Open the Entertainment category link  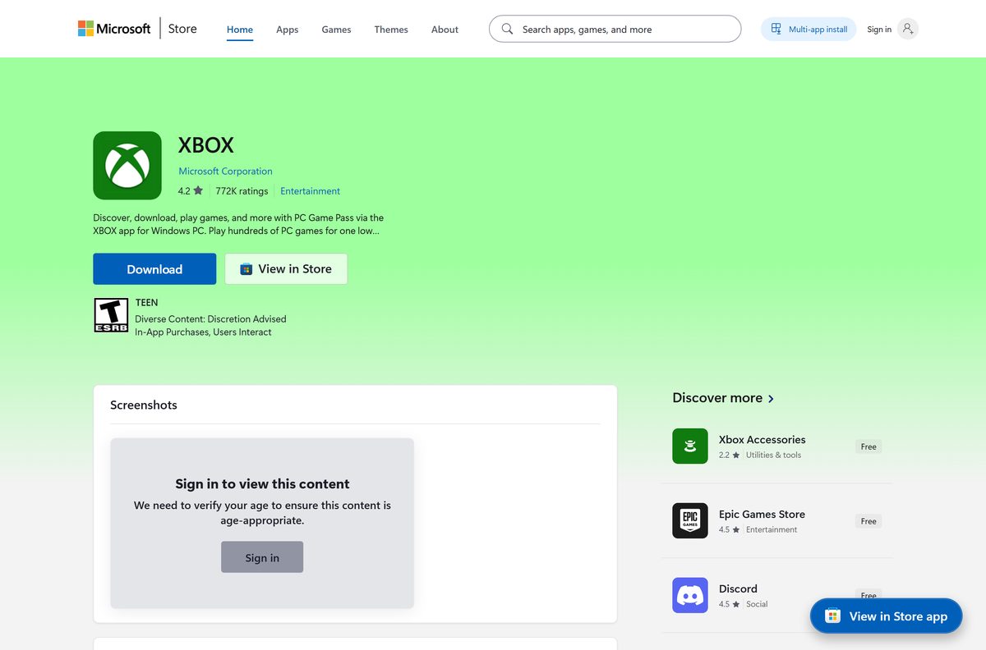point(310,191)
